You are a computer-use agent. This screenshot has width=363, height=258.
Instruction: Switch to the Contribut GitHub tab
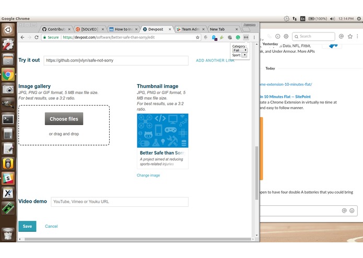tap(56, 29)
